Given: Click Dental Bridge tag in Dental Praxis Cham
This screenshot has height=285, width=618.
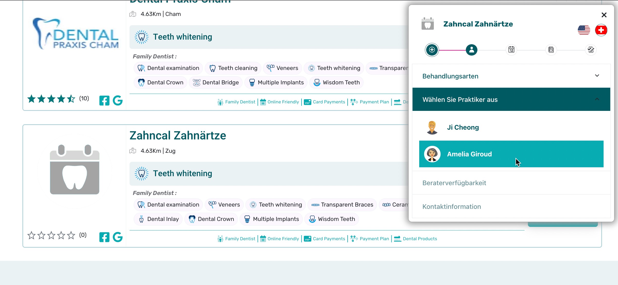Looking at the screenshot, I should click(216, 82).
